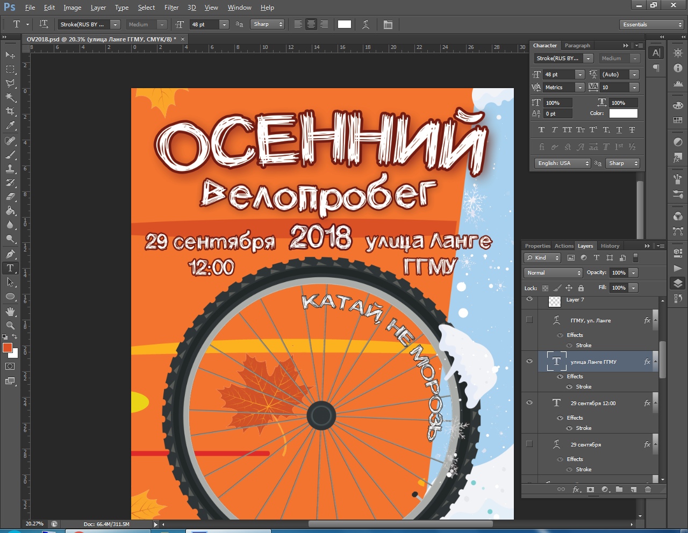Select the Clone Stamp tool

coord(10,169)
